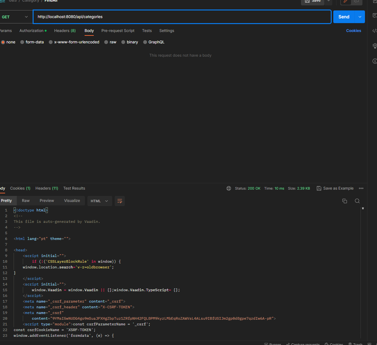Open the Test Results response tab

(x=74, y=188)
